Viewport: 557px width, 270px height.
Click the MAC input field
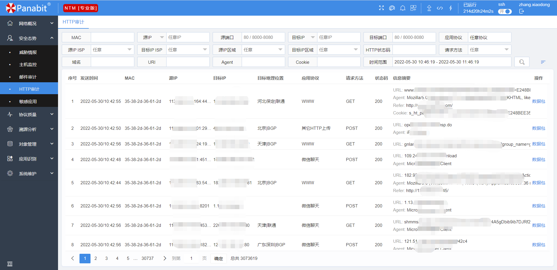[x=112, y=37]
